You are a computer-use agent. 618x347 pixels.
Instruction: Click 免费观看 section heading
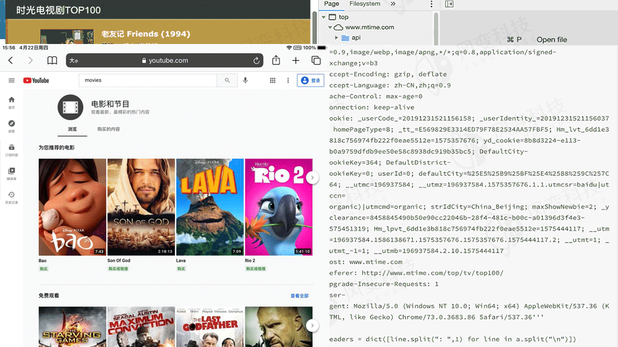(49, 295)
